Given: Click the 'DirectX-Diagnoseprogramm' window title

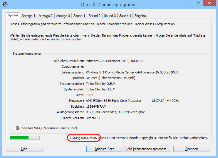Looking at the screenshot, I should [109, 5].
